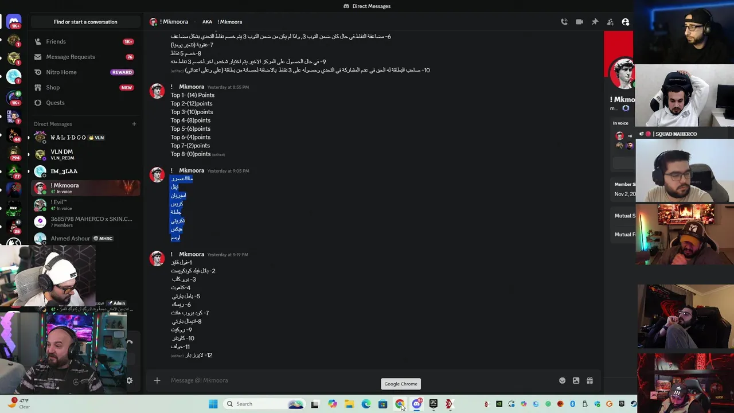Image resolution: width=734 pixels, height=413 pixels.
Task: Start a video call from header
Action: (579, 22)
